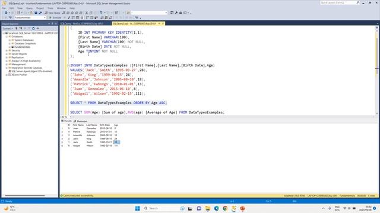The image size is (380, 213).
Task: Click the 'Kabongo' cell in results grid
Action: (x=91, y=132)
